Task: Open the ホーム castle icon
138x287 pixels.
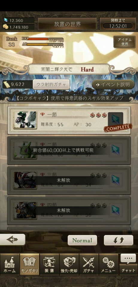Action: point(10,264)
